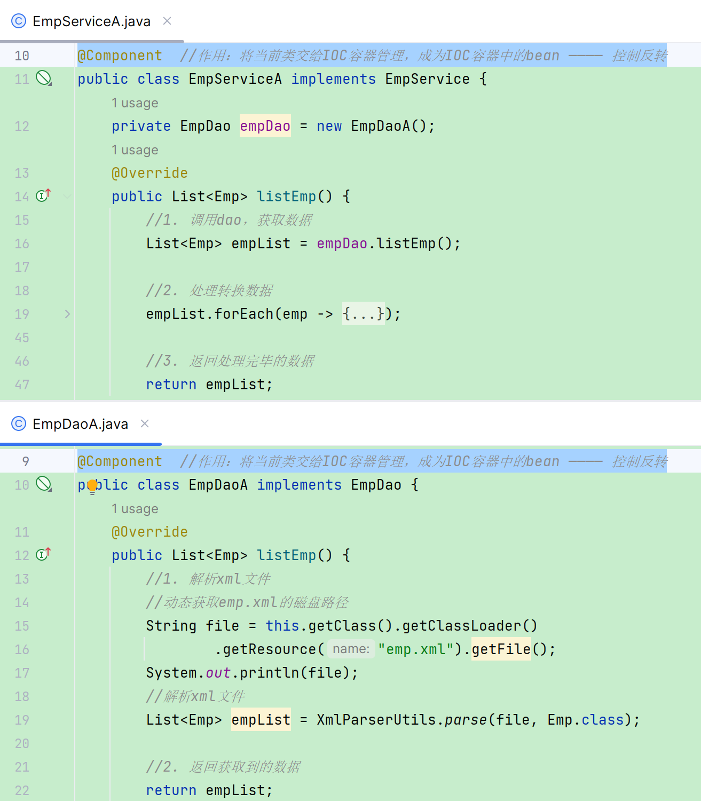Click the bean gutter icon beside EmpDaoA class
Screen dimensions: 701x801
click(x=43, y=484)
